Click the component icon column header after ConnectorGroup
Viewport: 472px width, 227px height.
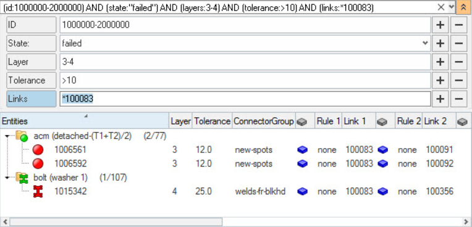click(x=301, y=122)
